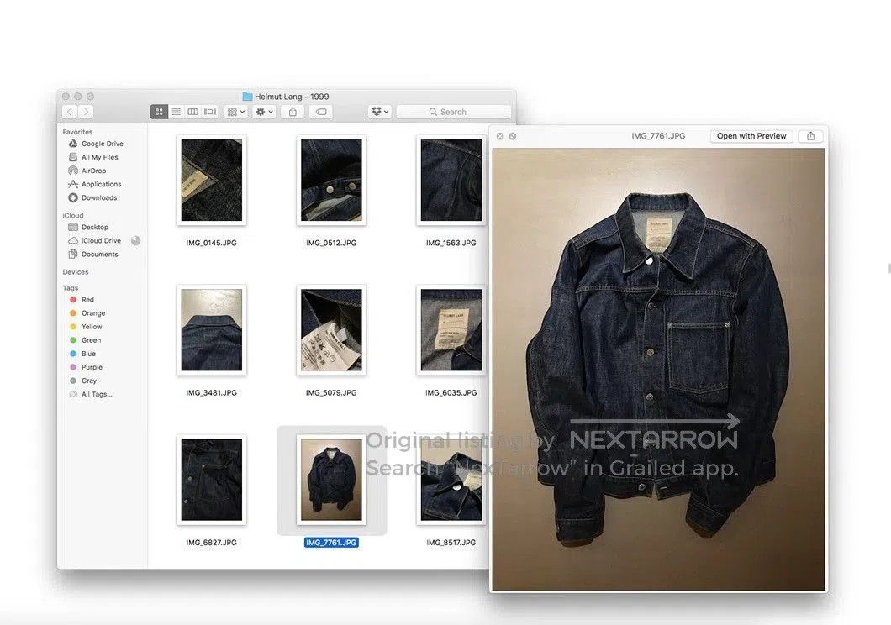The image size is (891, 625).
Task: Open the action gear menu
Action: tap(264, 112)
